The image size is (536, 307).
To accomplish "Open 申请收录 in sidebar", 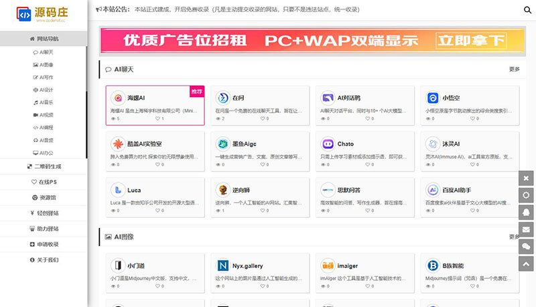I will (44, 245).
